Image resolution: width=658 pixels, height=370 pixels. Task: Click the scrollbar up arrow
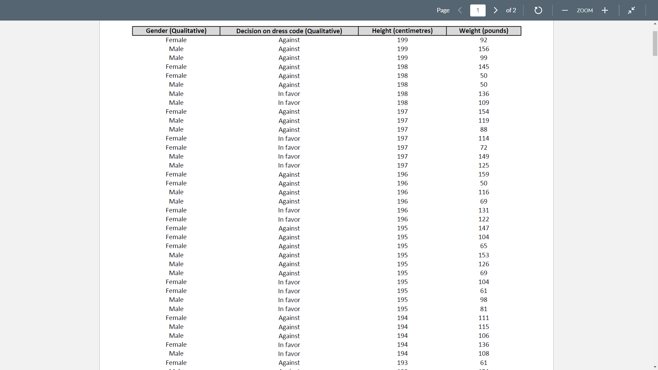pyautogui.click(x=655, y=24)
